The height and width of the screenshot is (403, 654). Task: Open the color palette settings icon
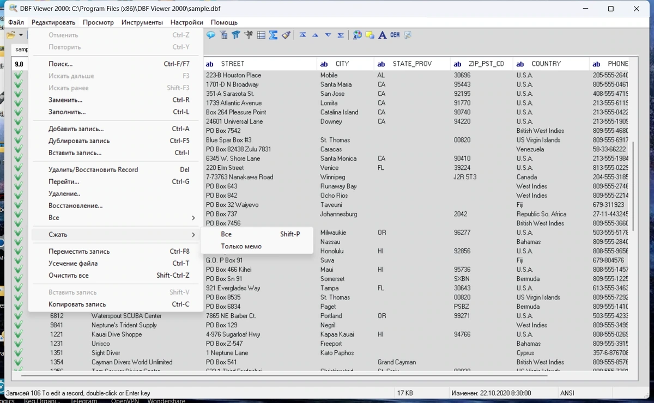(358, 35)
